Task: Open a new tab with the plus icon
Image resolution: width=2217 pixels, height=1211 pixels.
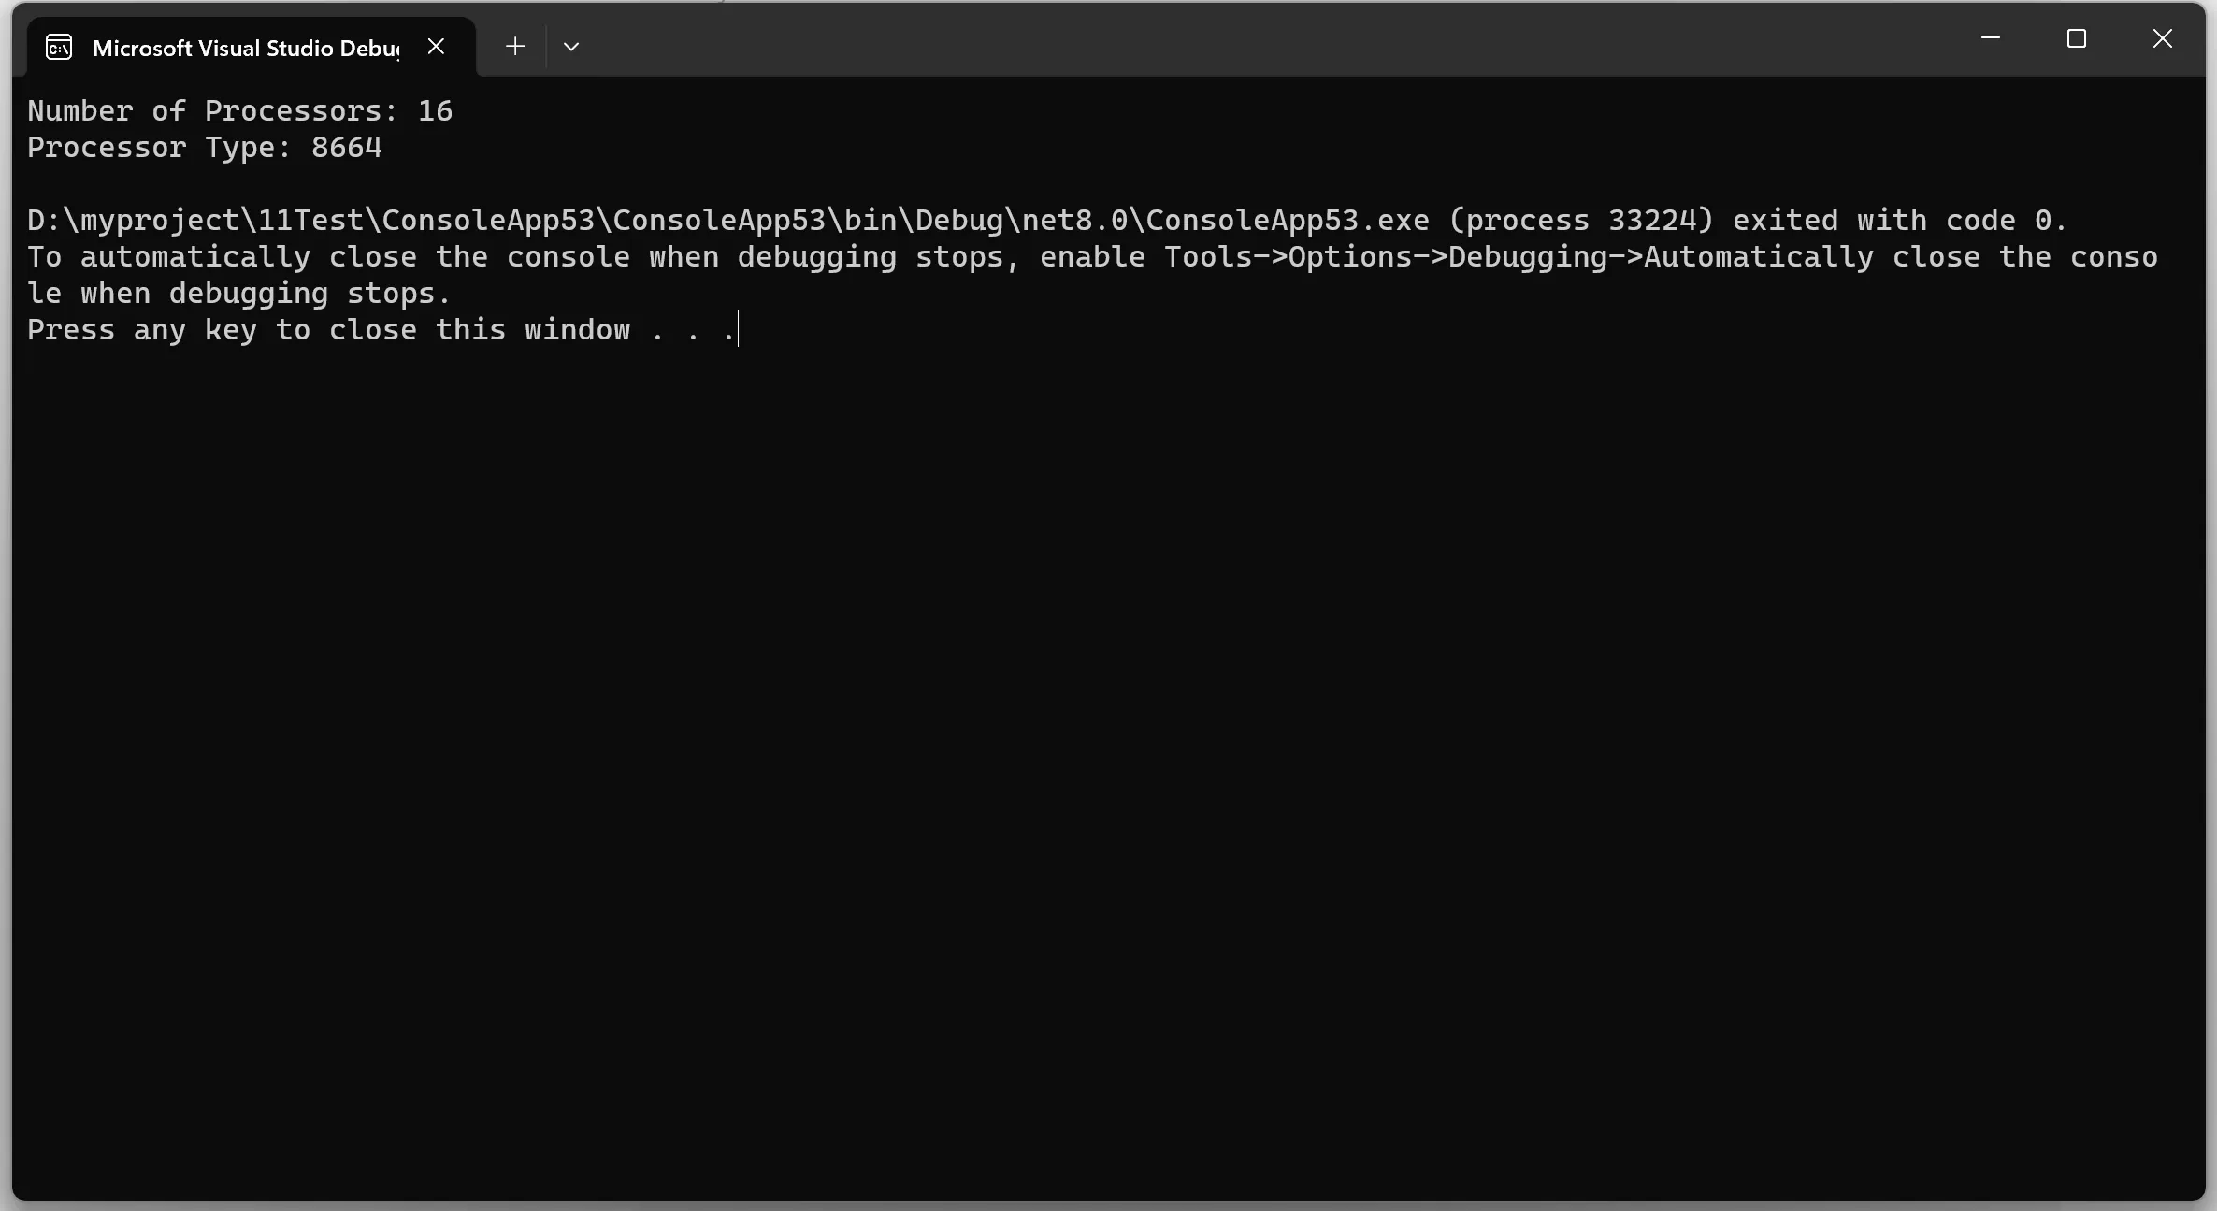Action: [515, 46]
